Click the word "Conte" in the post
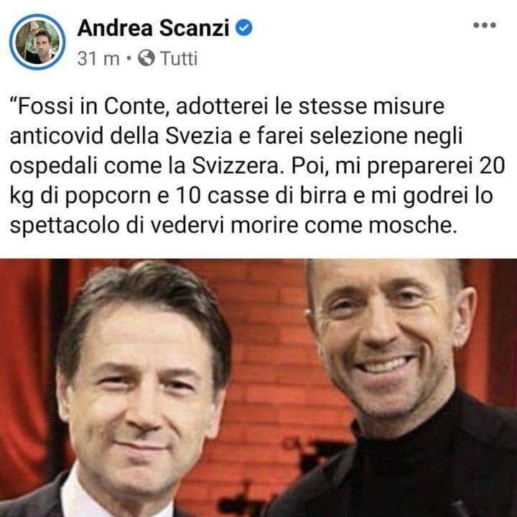 point(134,106)
